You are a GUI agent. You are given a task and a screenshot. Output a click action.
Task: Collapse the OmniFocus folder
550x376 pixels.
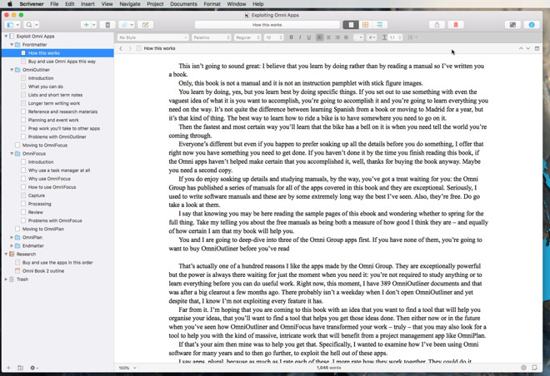pos(12,154)
